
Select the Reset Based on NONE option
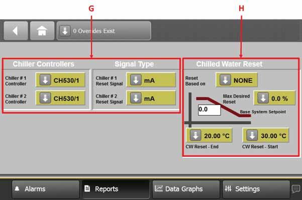click(x=237, y=80)
